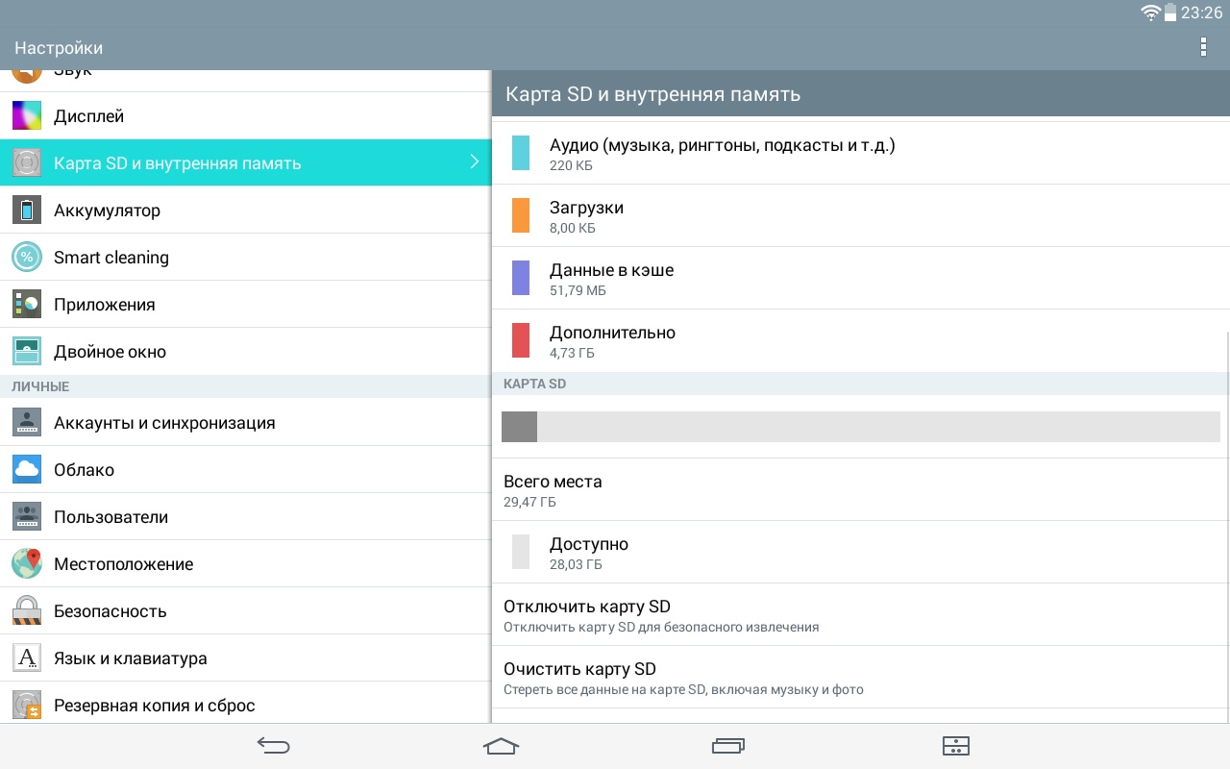
Task: Select Users (Пользователи) menu entry
Action: (x=111, y=517)
